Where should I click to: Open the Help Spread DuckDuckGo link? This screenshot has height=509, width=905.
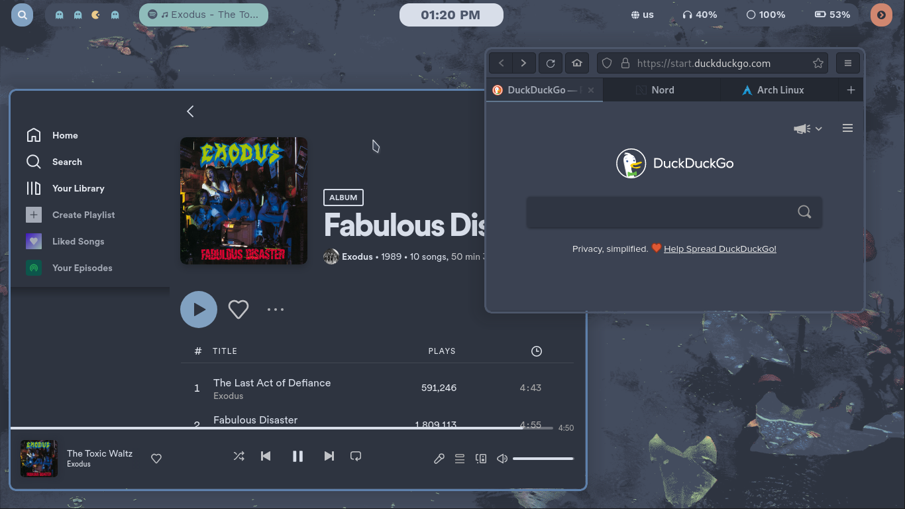720,249
